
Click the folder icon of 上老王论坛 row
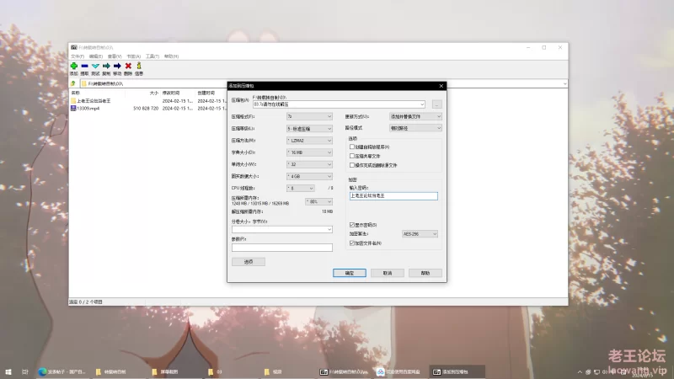pos(73,100)
